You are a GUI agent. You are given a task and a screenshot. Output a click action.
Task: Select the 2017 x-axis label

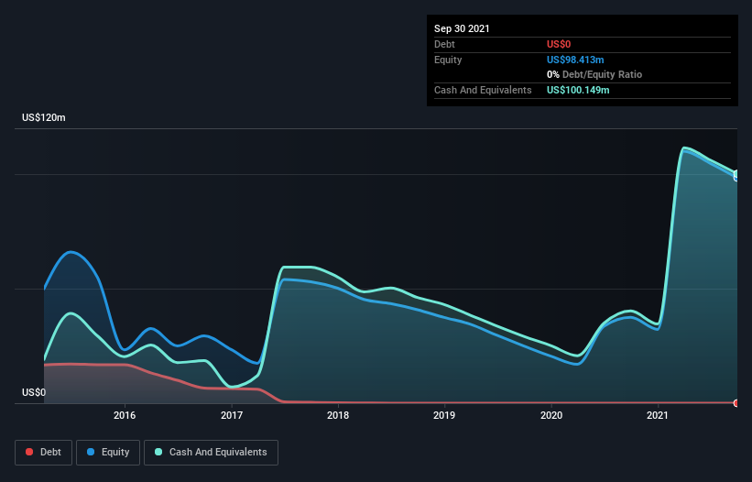231,415
